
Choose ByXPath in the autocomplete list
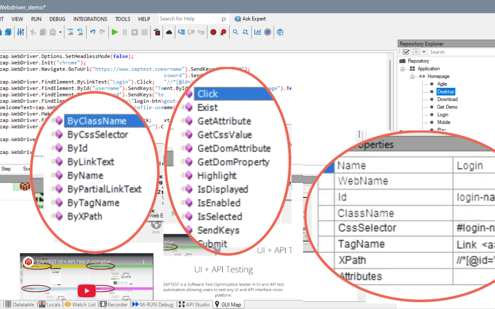tap(85, 217)
